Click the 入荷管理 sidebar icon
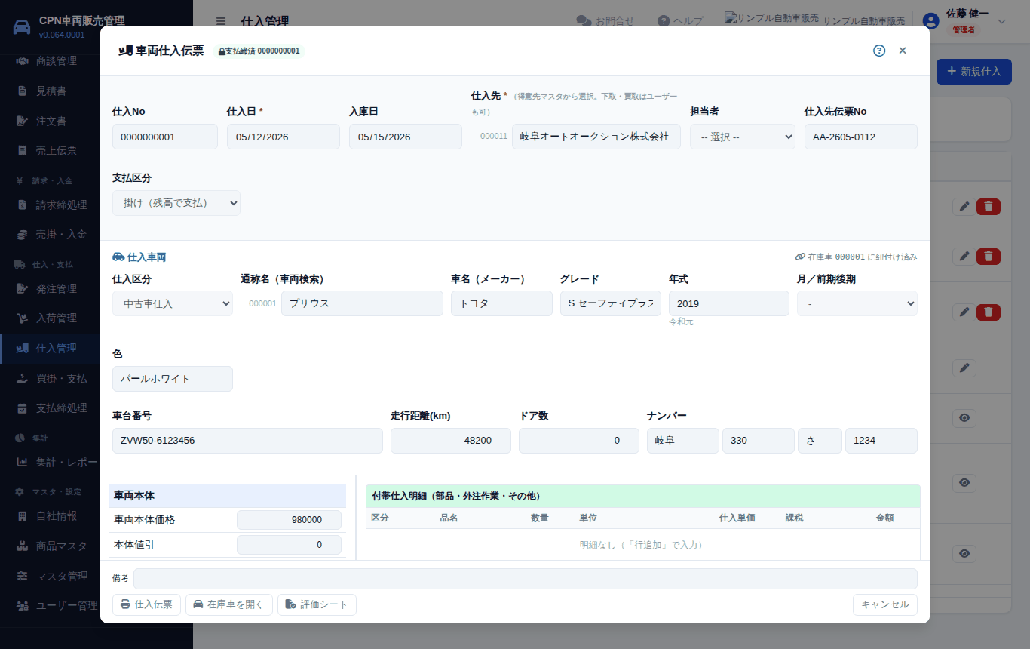Image resolution: width=1030 pixels, height=649 pixels. [x=22, y=318]
